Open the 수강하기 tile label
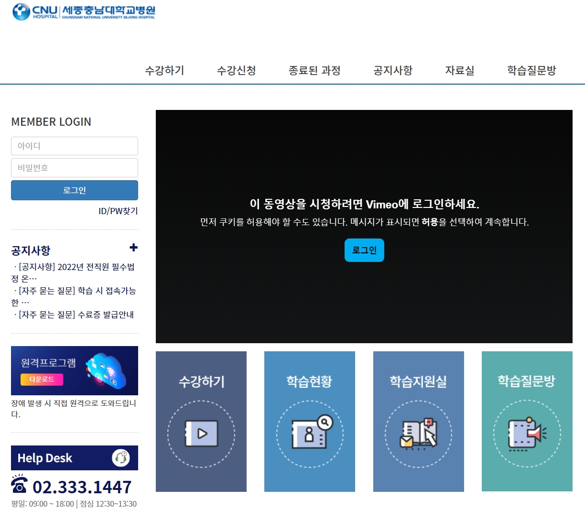The width and height of the screenshot is (585, 521). pyautogui.click(x=201, y=381)
